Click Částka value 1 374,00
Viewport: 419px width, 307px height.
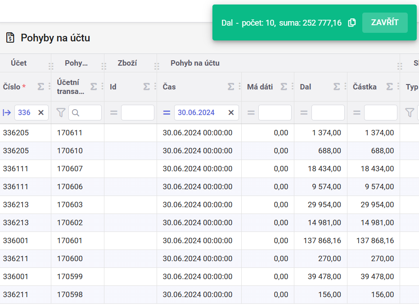click(379, 133)
